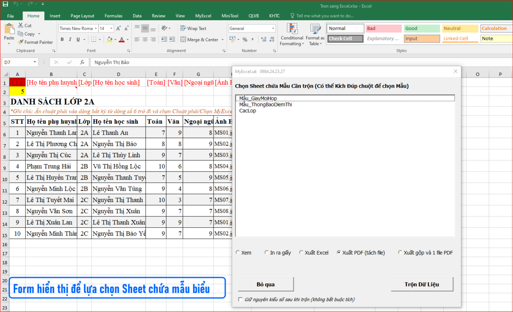
Task: Enable Giữ nguyên kiểu số checkbox
Action: [x=240, y=300]
